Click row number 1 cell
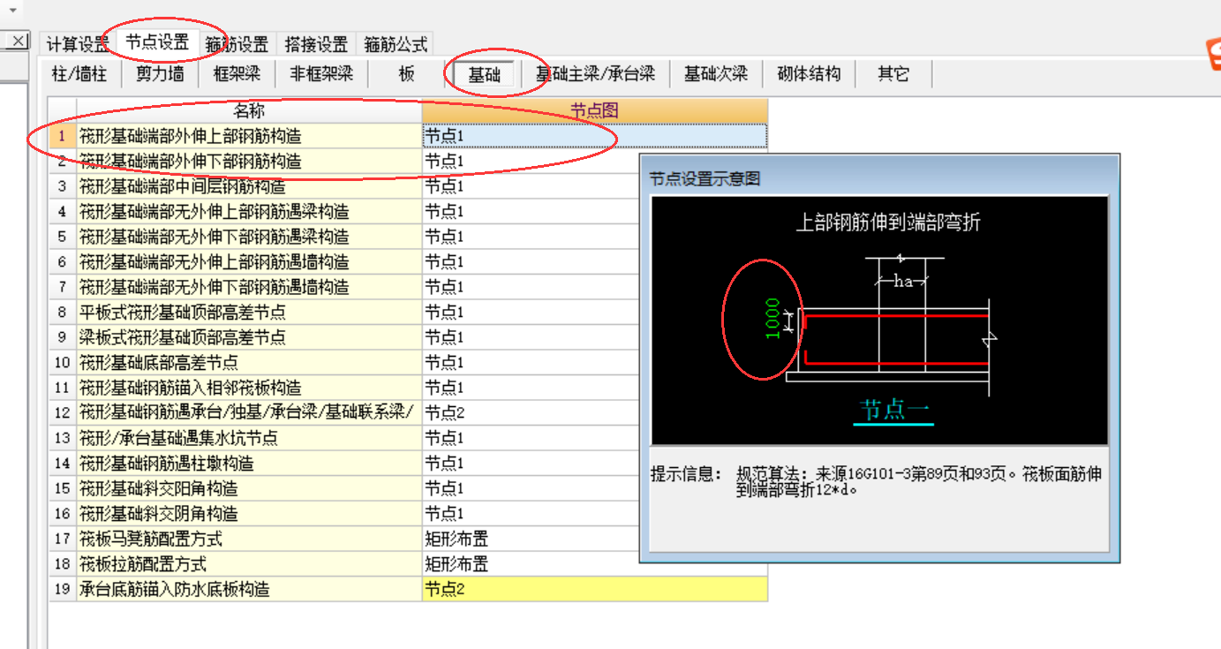The width and height of the screenshot is (1221, 649). tap(62, 136)
